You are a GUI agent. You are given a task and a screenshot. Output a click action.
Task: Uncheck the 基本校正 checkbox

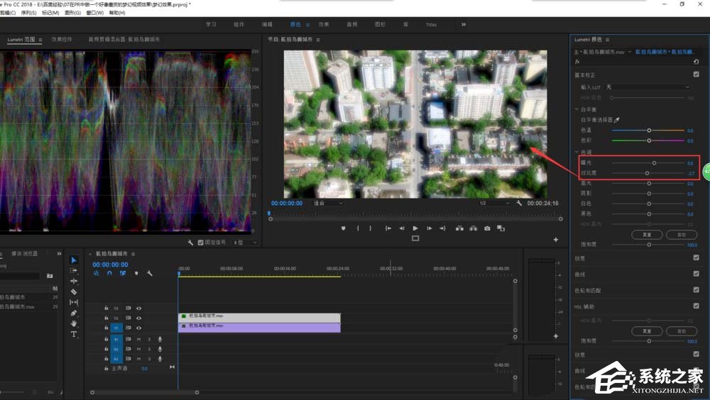tap(696, 74)
